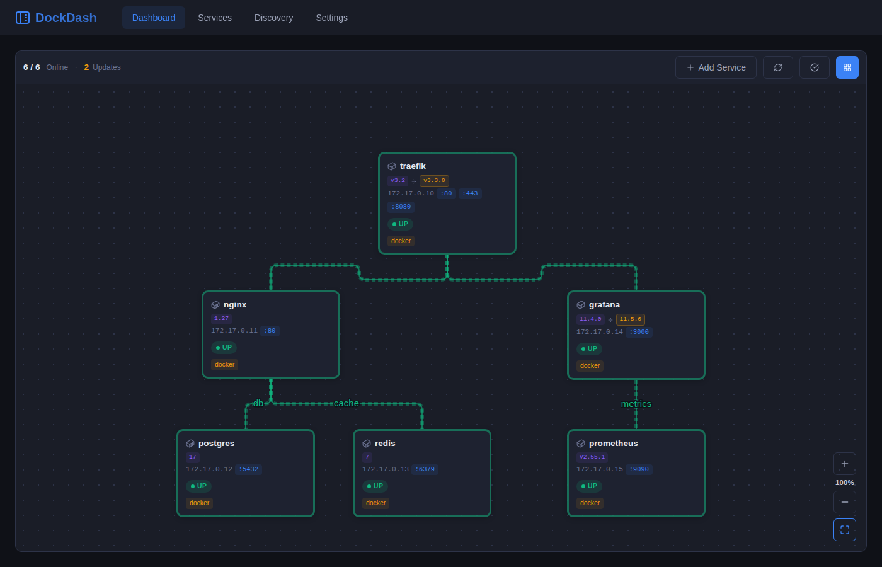
Task: Click the 2 Updates counter
Action: pyautogui.click(x=102, y=67)
